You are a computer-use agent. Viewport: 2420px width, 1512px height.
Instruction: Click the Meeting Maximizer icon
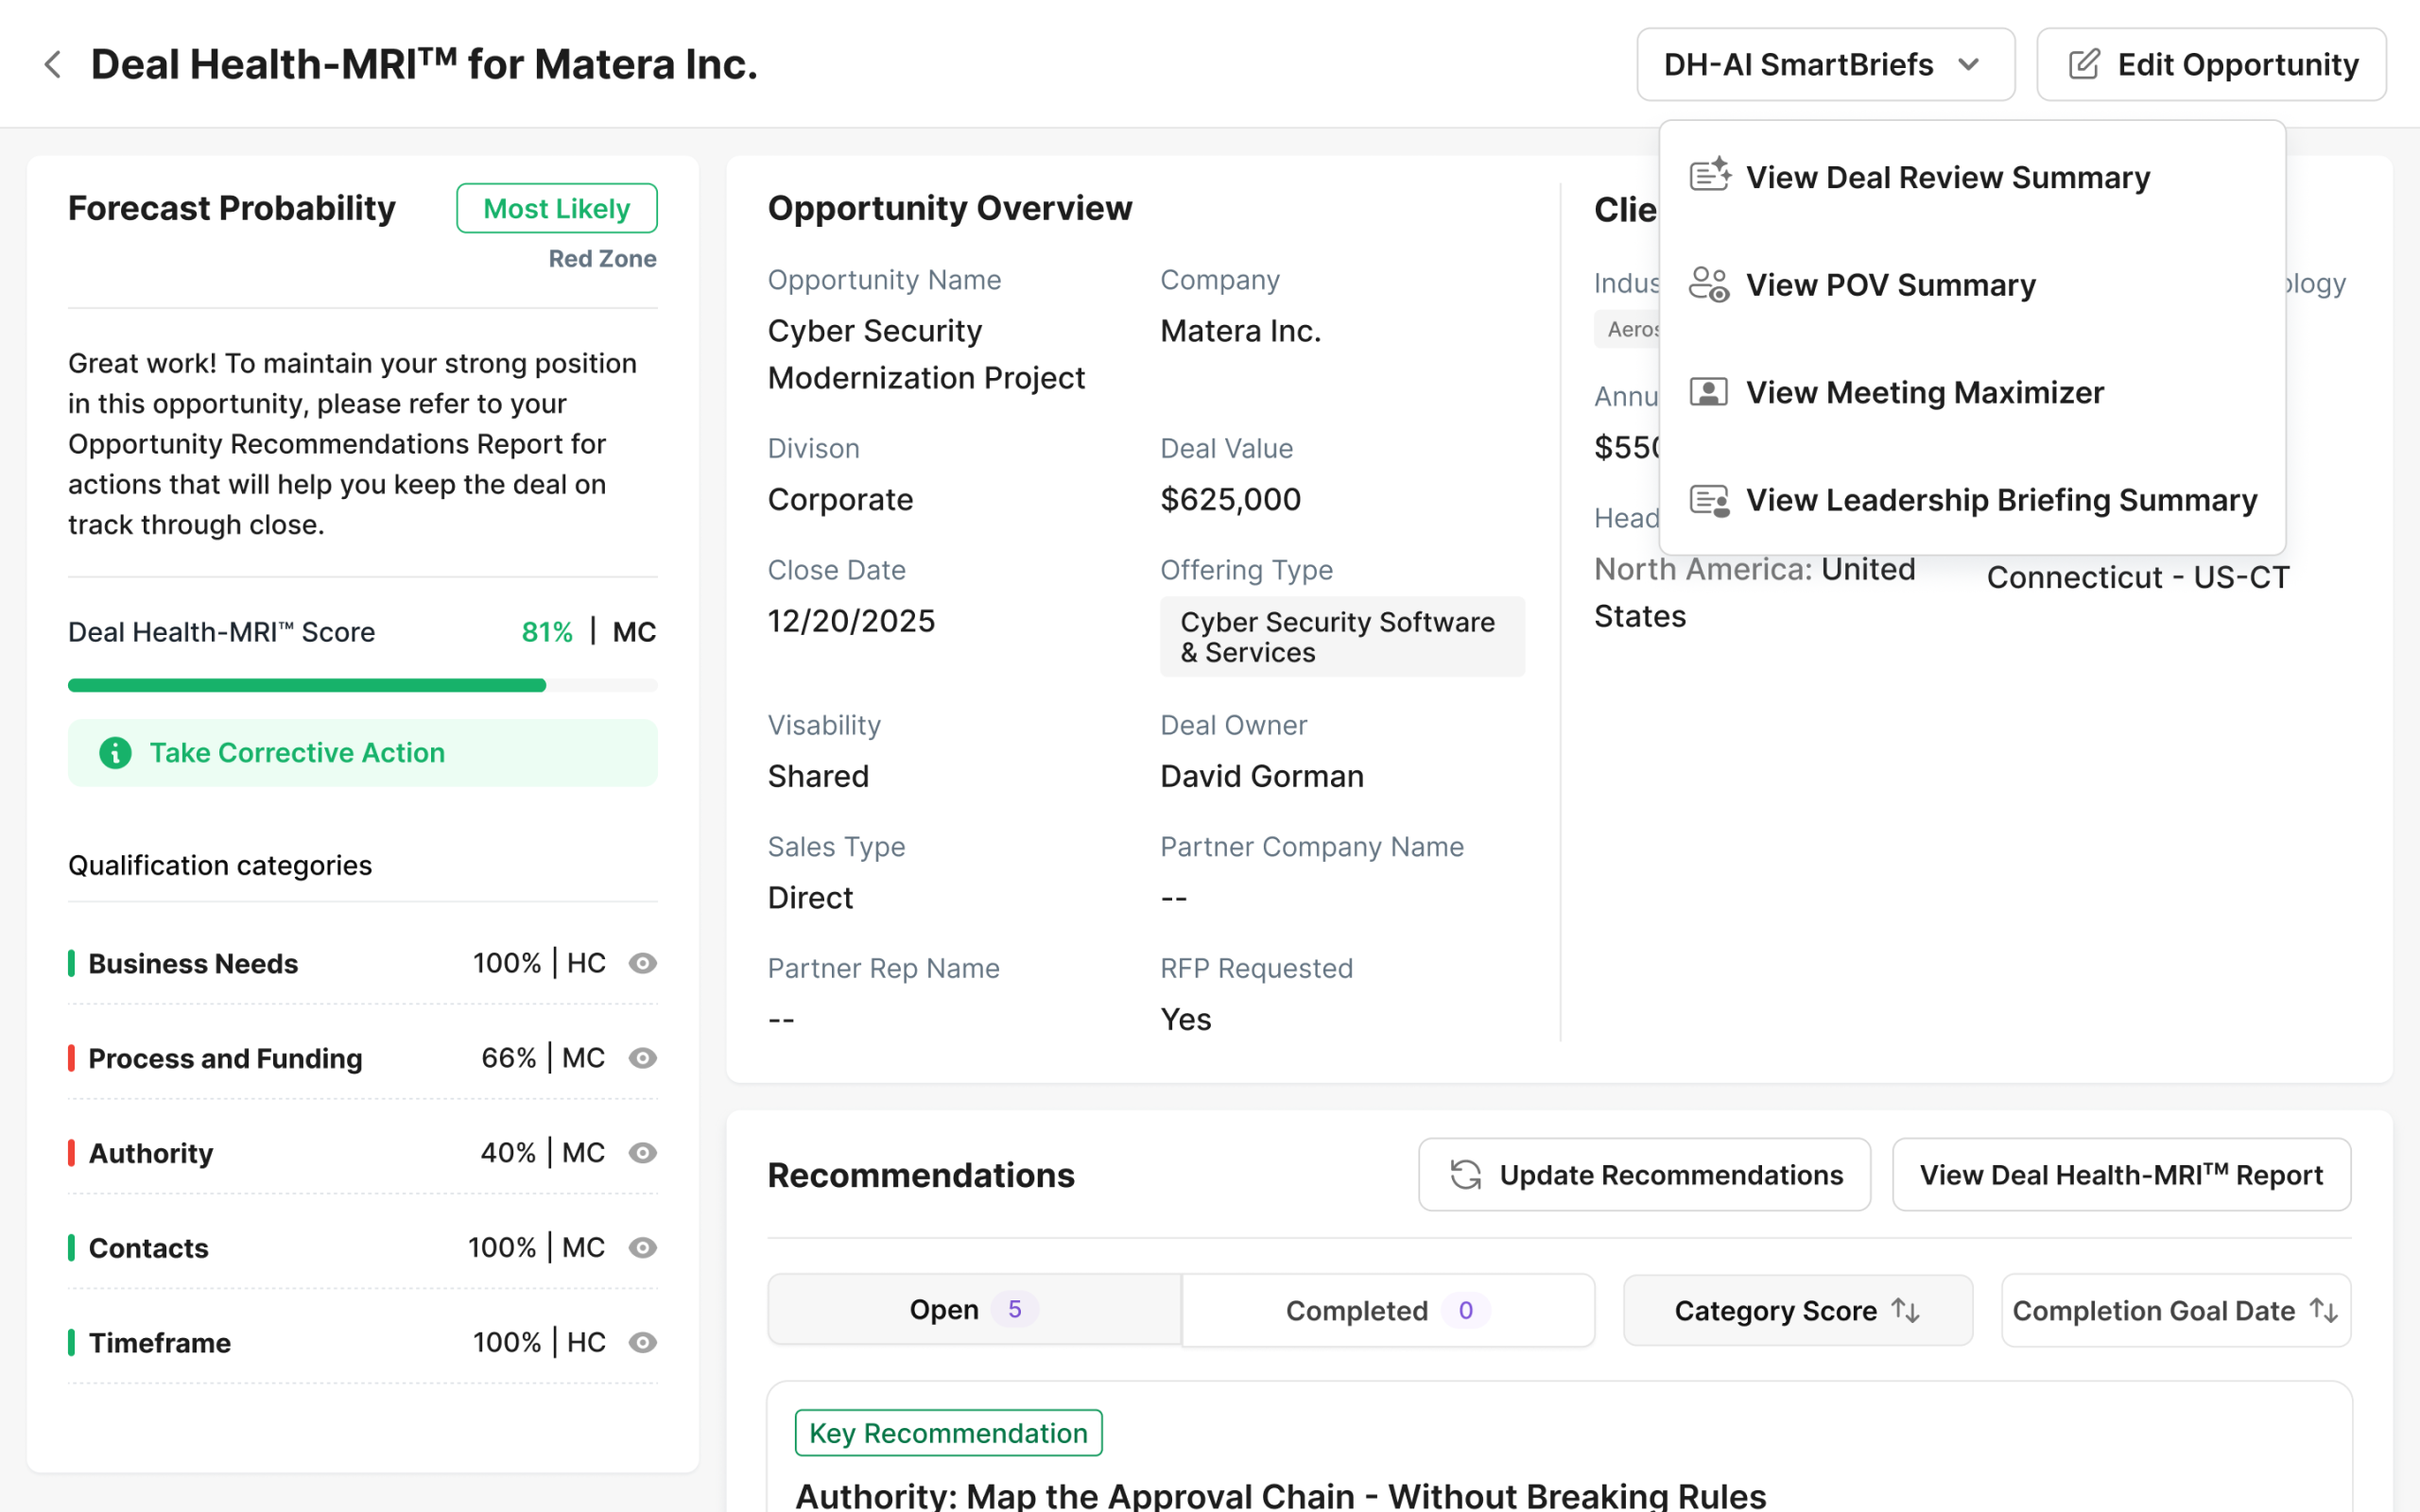click(1709, 392)
